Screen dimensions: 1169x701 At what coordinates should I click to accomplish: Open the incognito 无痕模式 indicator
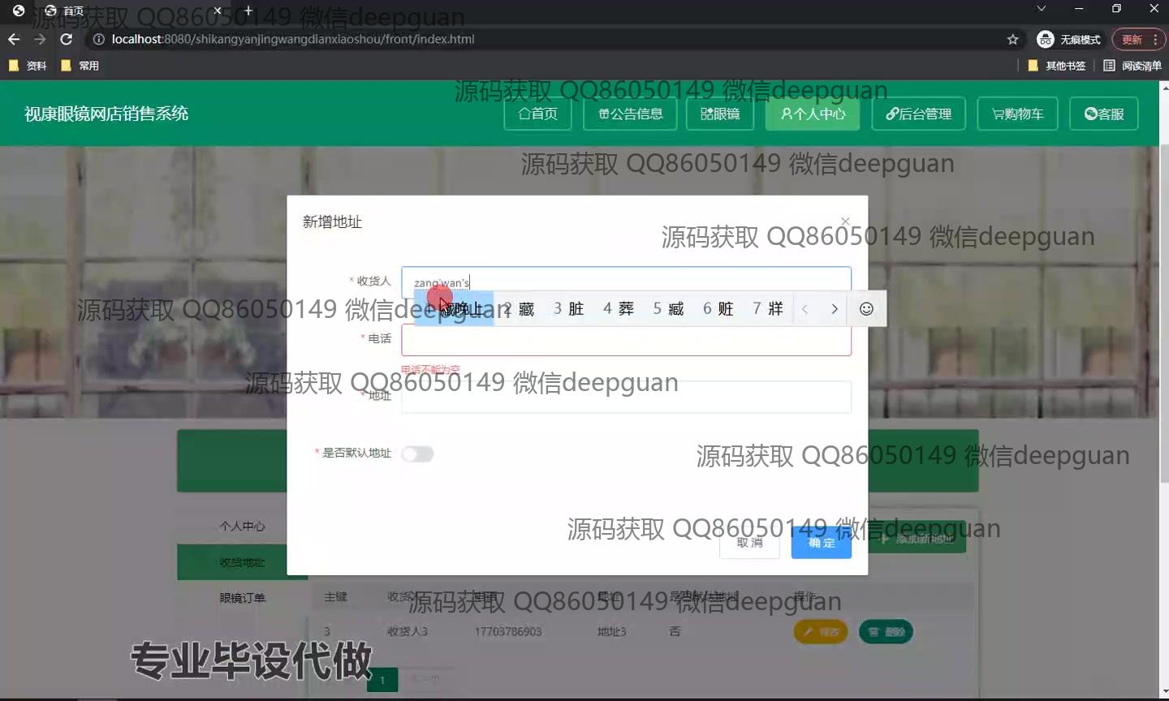coord(1068,39)
